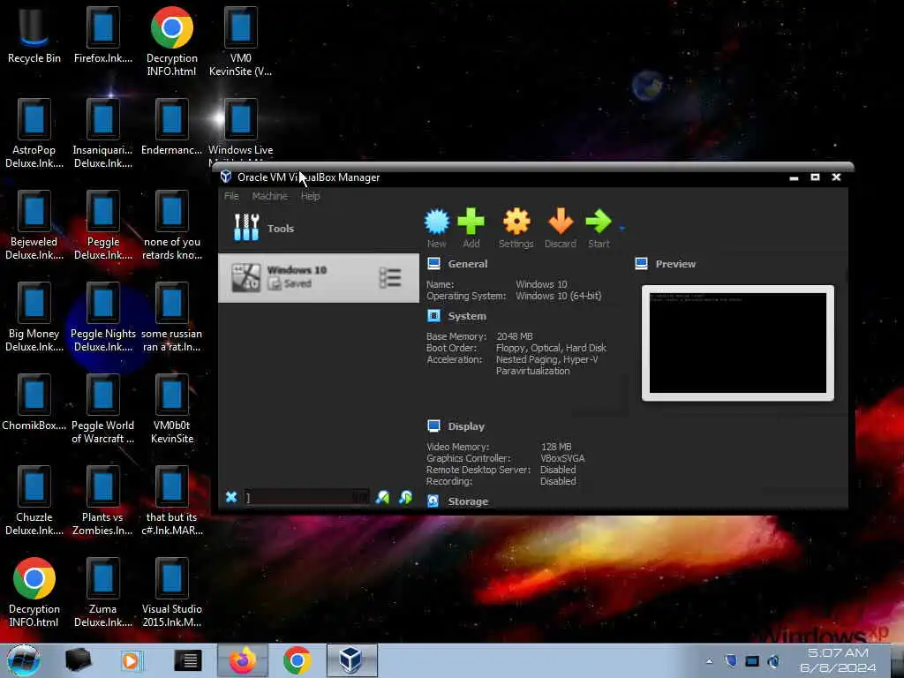This screenshot has height=678, width=904.
Task: Select Insaniquarium Deluxe desktop shortcut
Action: [x=103, y=134]
